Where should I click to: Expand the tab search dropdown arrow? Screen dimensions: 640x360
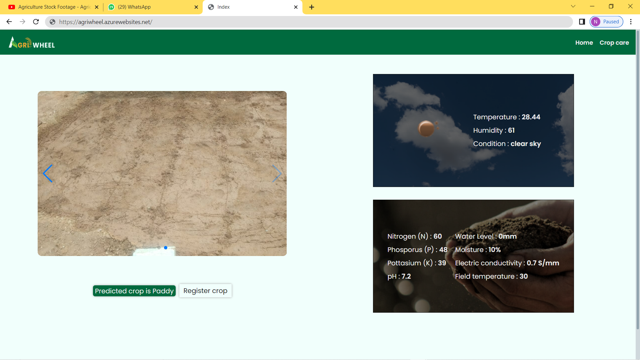[x=573, y=6]
